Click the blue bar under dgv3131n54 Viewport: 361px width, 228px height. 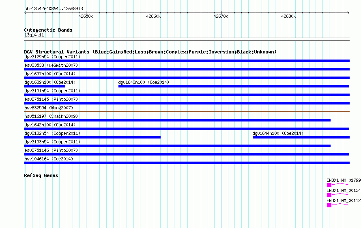[187, 95]
